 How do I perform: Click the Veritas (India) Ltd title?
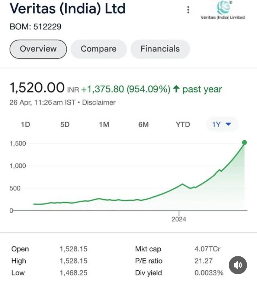coord(68,9)
